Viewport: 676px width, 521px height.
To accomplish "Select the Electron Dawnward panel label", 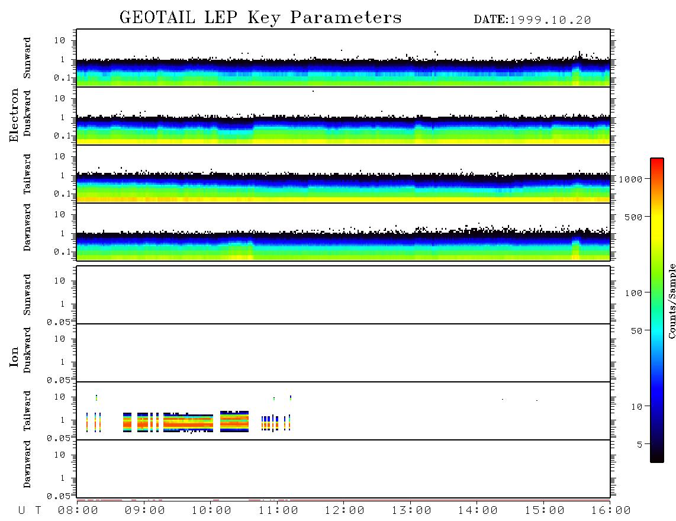I will click(x=27, y=228).
